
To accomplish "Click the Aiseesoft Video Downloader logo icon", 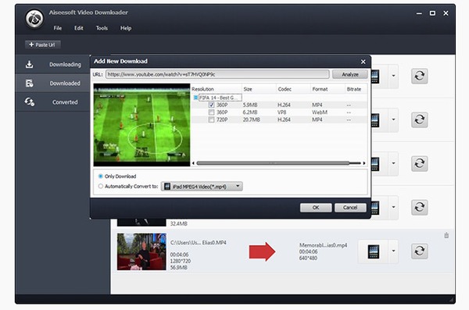I will pyautogui.click(x=34, y=19).
